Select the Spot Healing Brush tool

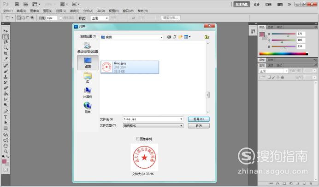pyautogui.click(x=6, y=66)
